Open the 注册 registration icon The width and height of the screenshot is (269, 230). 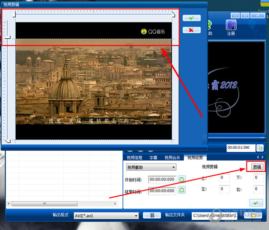pyautogui.click(x=231, y=27)
